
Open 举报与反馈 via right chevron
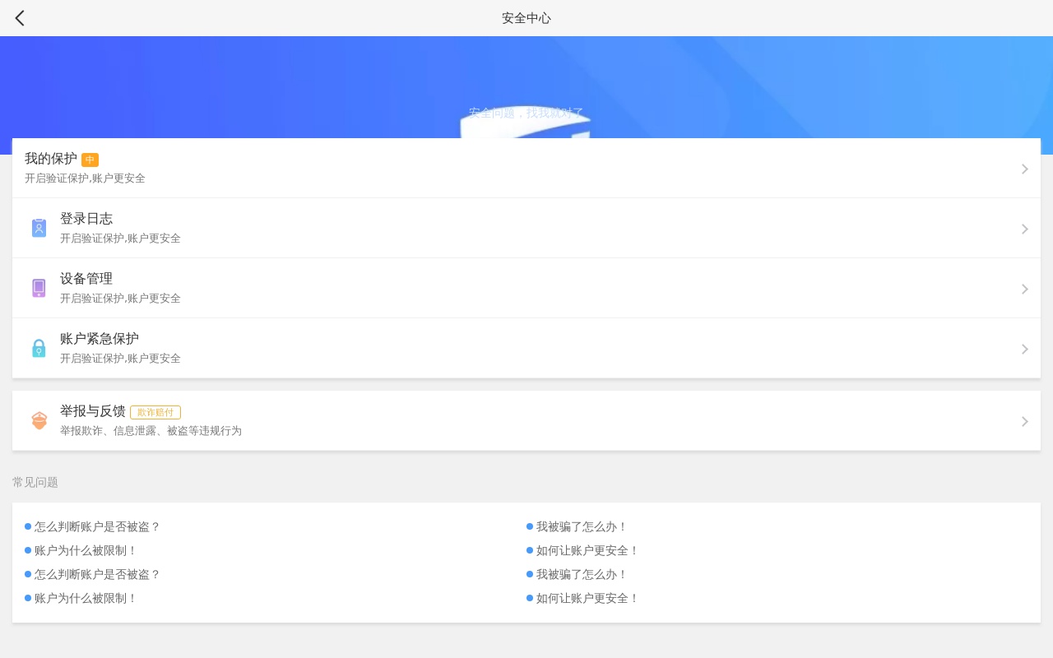click(1024, 421)
